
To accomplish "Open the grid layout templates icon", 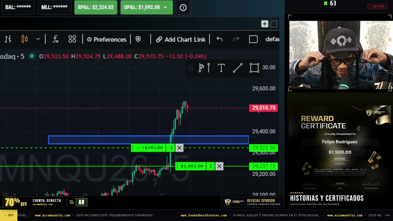I will [72, 39].
